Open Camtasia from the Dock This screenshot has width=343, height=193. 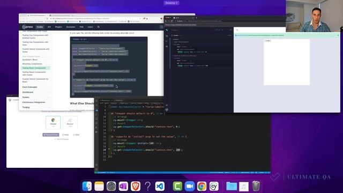pos(177,186)
